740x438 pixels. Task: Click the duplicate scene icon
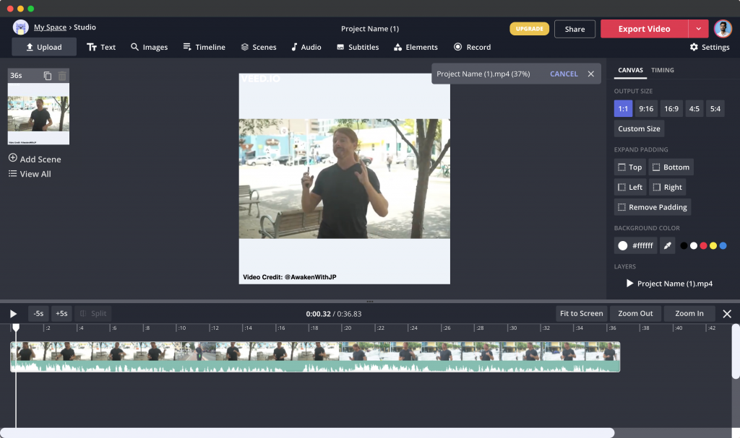coord(48,76)
